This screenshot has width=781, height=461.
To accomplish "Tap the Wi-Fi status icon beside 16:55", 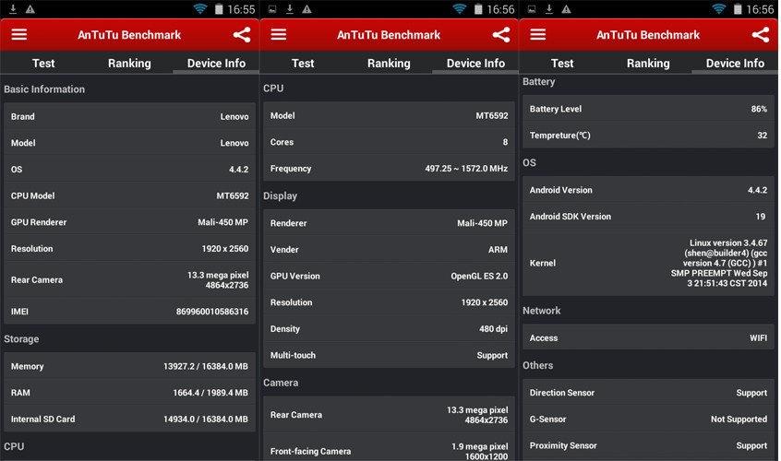I will pyautogui.click(x=200, y=9).
